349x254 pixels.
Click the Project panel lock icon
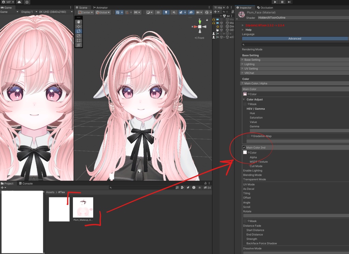pos(206,183)
